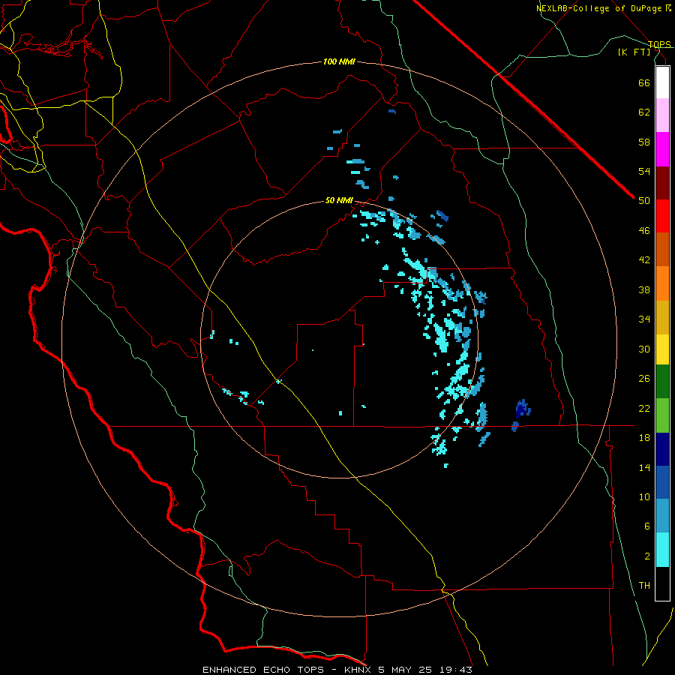Click the 6 legend value
This screenshot has height=675, width=675.
[x=647, y=526]
